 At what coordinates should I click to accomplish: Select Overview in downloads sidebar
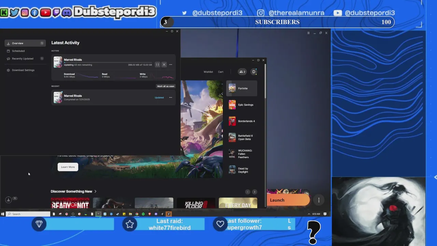tap(25, 43)
